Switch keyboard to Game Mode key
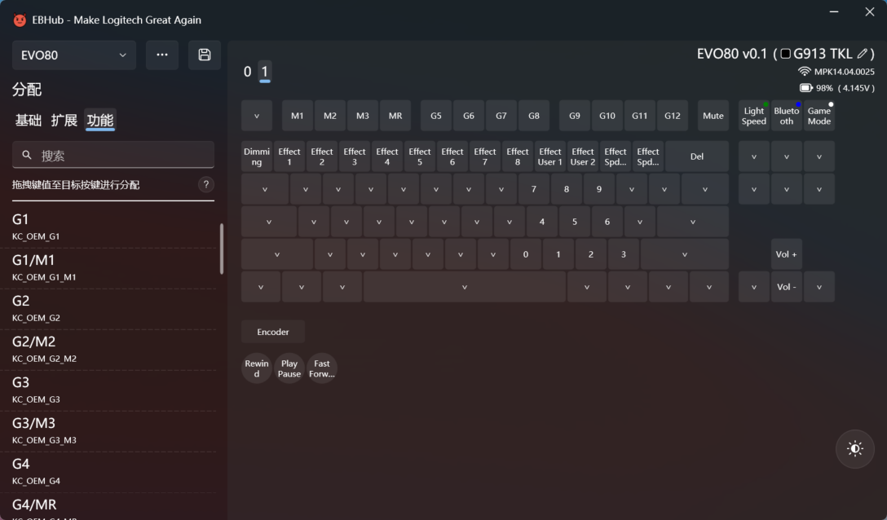The width and height of the screenshot is (887, 520). 819,116
